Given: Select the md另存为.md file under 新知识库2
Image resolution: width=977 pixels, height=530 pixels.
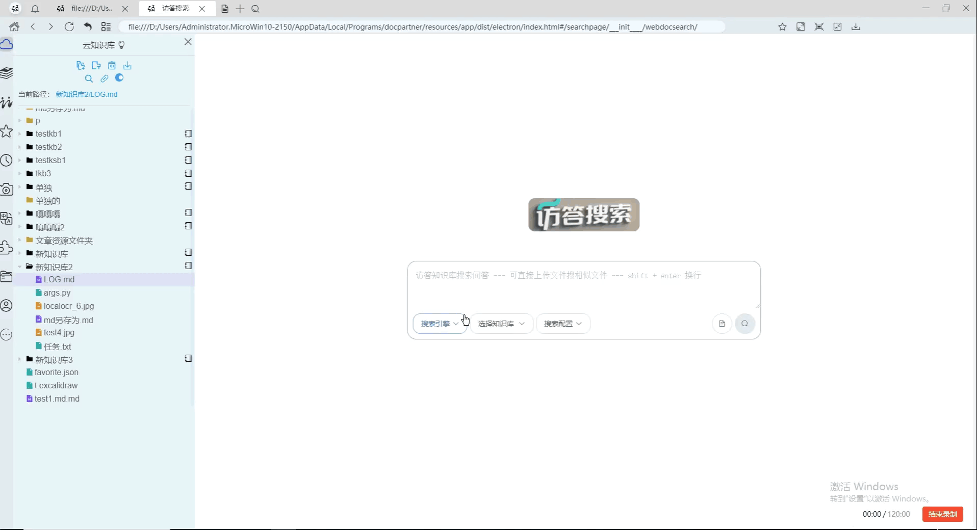Looking at the screenshot, I should (68, 320).
